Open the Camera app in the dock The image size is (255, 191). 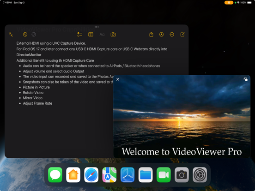(182, 175)
